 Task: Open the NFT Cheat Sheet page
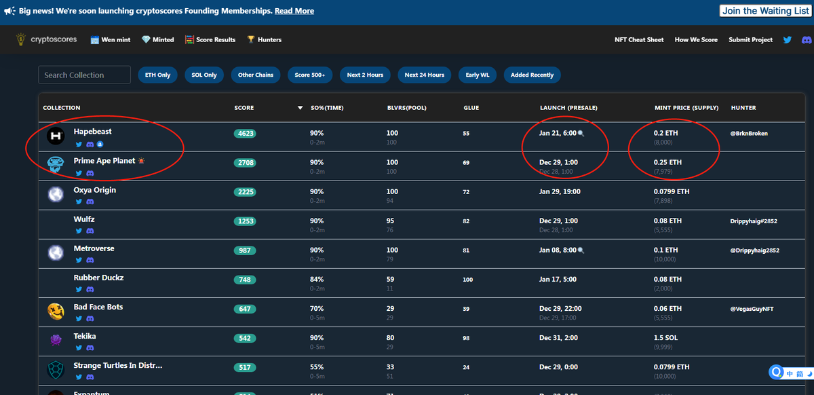point(639,40)
